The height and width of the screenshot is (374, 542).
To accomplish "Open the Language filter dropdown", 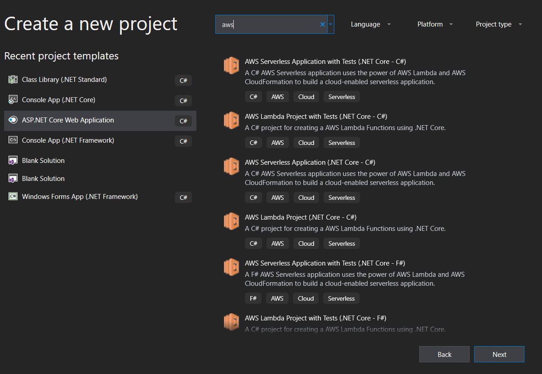I will pyautogui.click(x=370, y=24).
